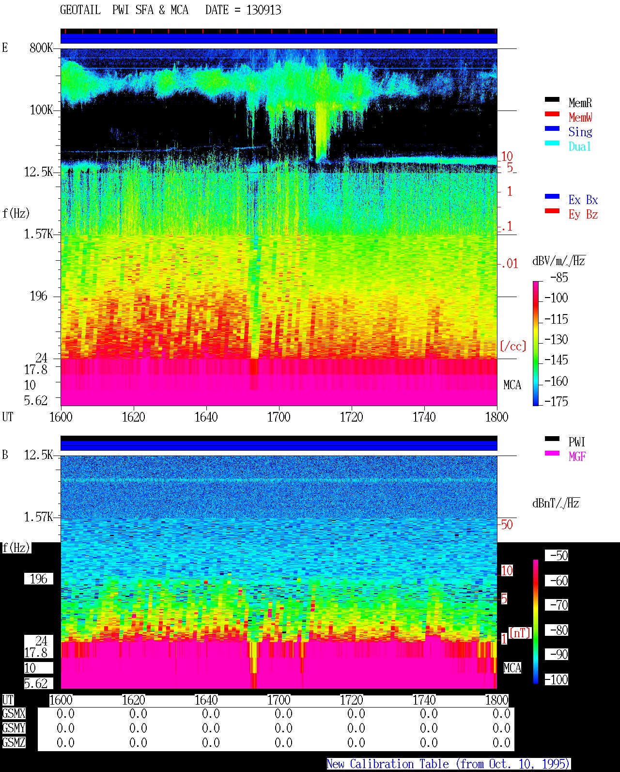Click the GEOTAIL PWI SFA & MCA title

pos(124,10)
